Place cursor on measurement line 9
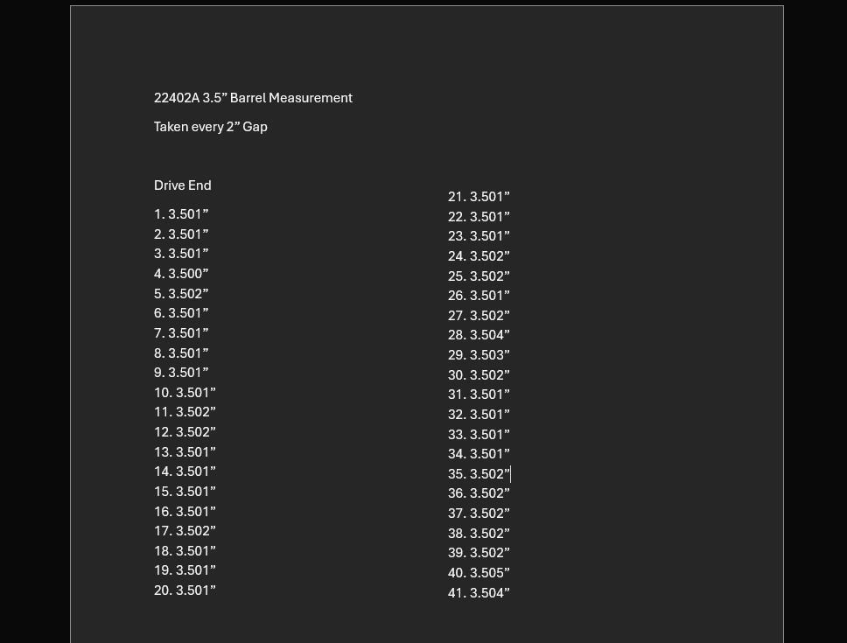 181,373
